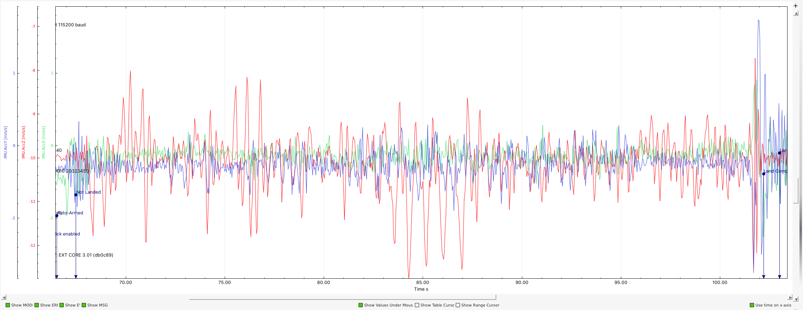Image resolution: width=803 pixels, height=310 pixels.
Task: Click the 85.00 time tick label
Action: (x=423, y=282)
